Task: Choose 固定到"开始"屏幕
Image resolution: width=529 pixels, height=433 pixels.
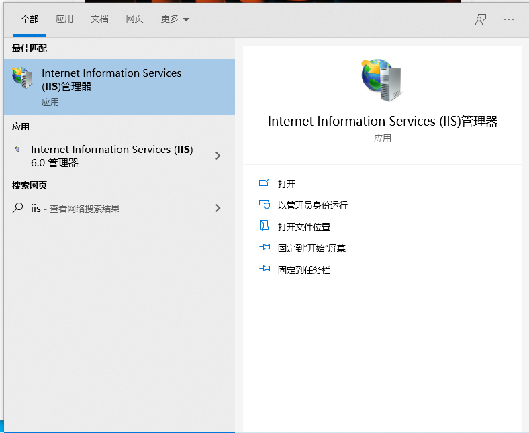Action: pyautogui.click(x=311, y=248)
